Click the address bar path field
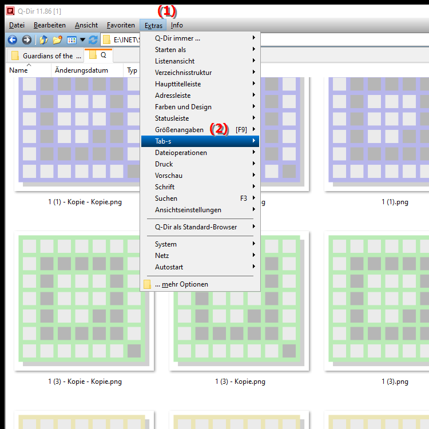Screen dimensions: 429x429 [x=123, y=40]
